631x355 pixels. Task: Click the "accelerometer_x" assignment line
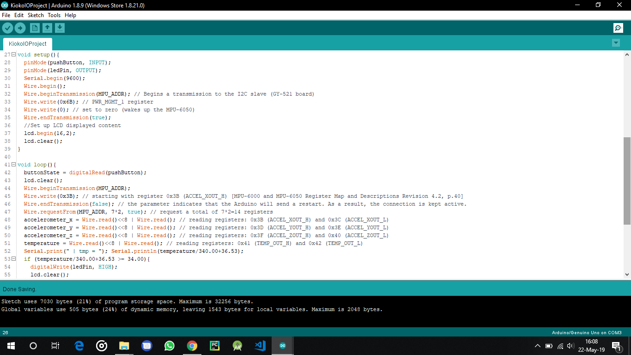(x=206, y=220)
